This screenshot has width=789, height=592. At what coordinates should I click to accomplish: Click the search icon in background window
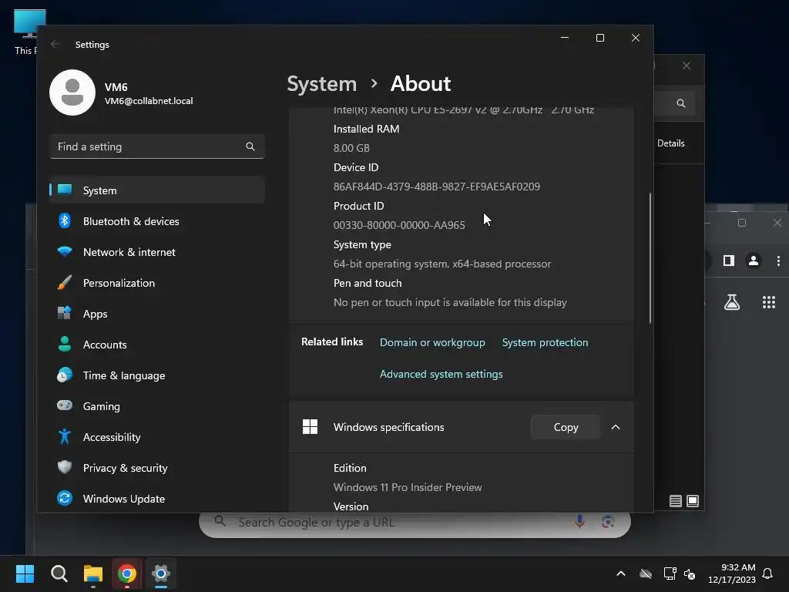(681, 103)
